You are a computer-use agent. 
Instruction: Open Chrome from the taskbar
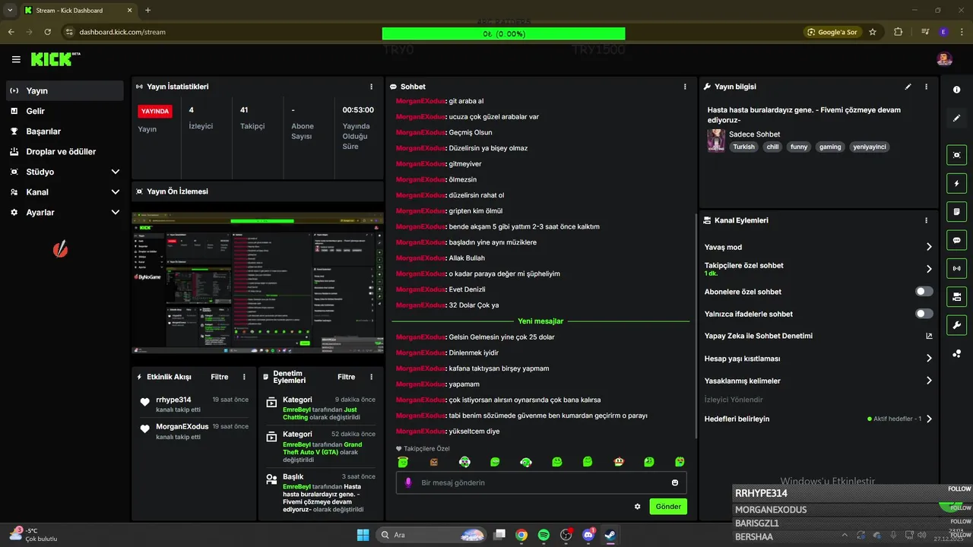tap(521, 535)
